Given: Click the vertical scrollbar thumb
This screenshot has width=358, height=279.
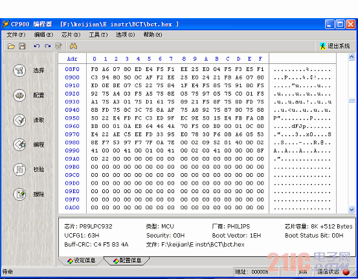Looking at the screenshot, I should (x=352, y=101).
